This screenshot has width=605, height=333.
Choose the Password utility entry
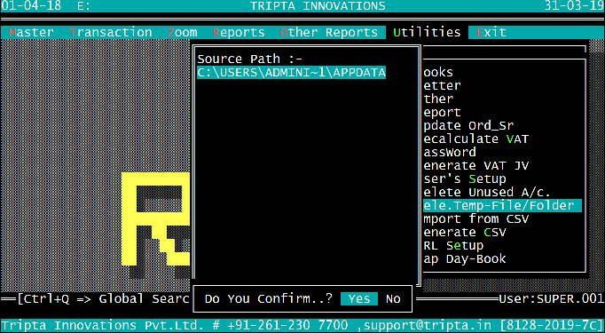(450, 152)
